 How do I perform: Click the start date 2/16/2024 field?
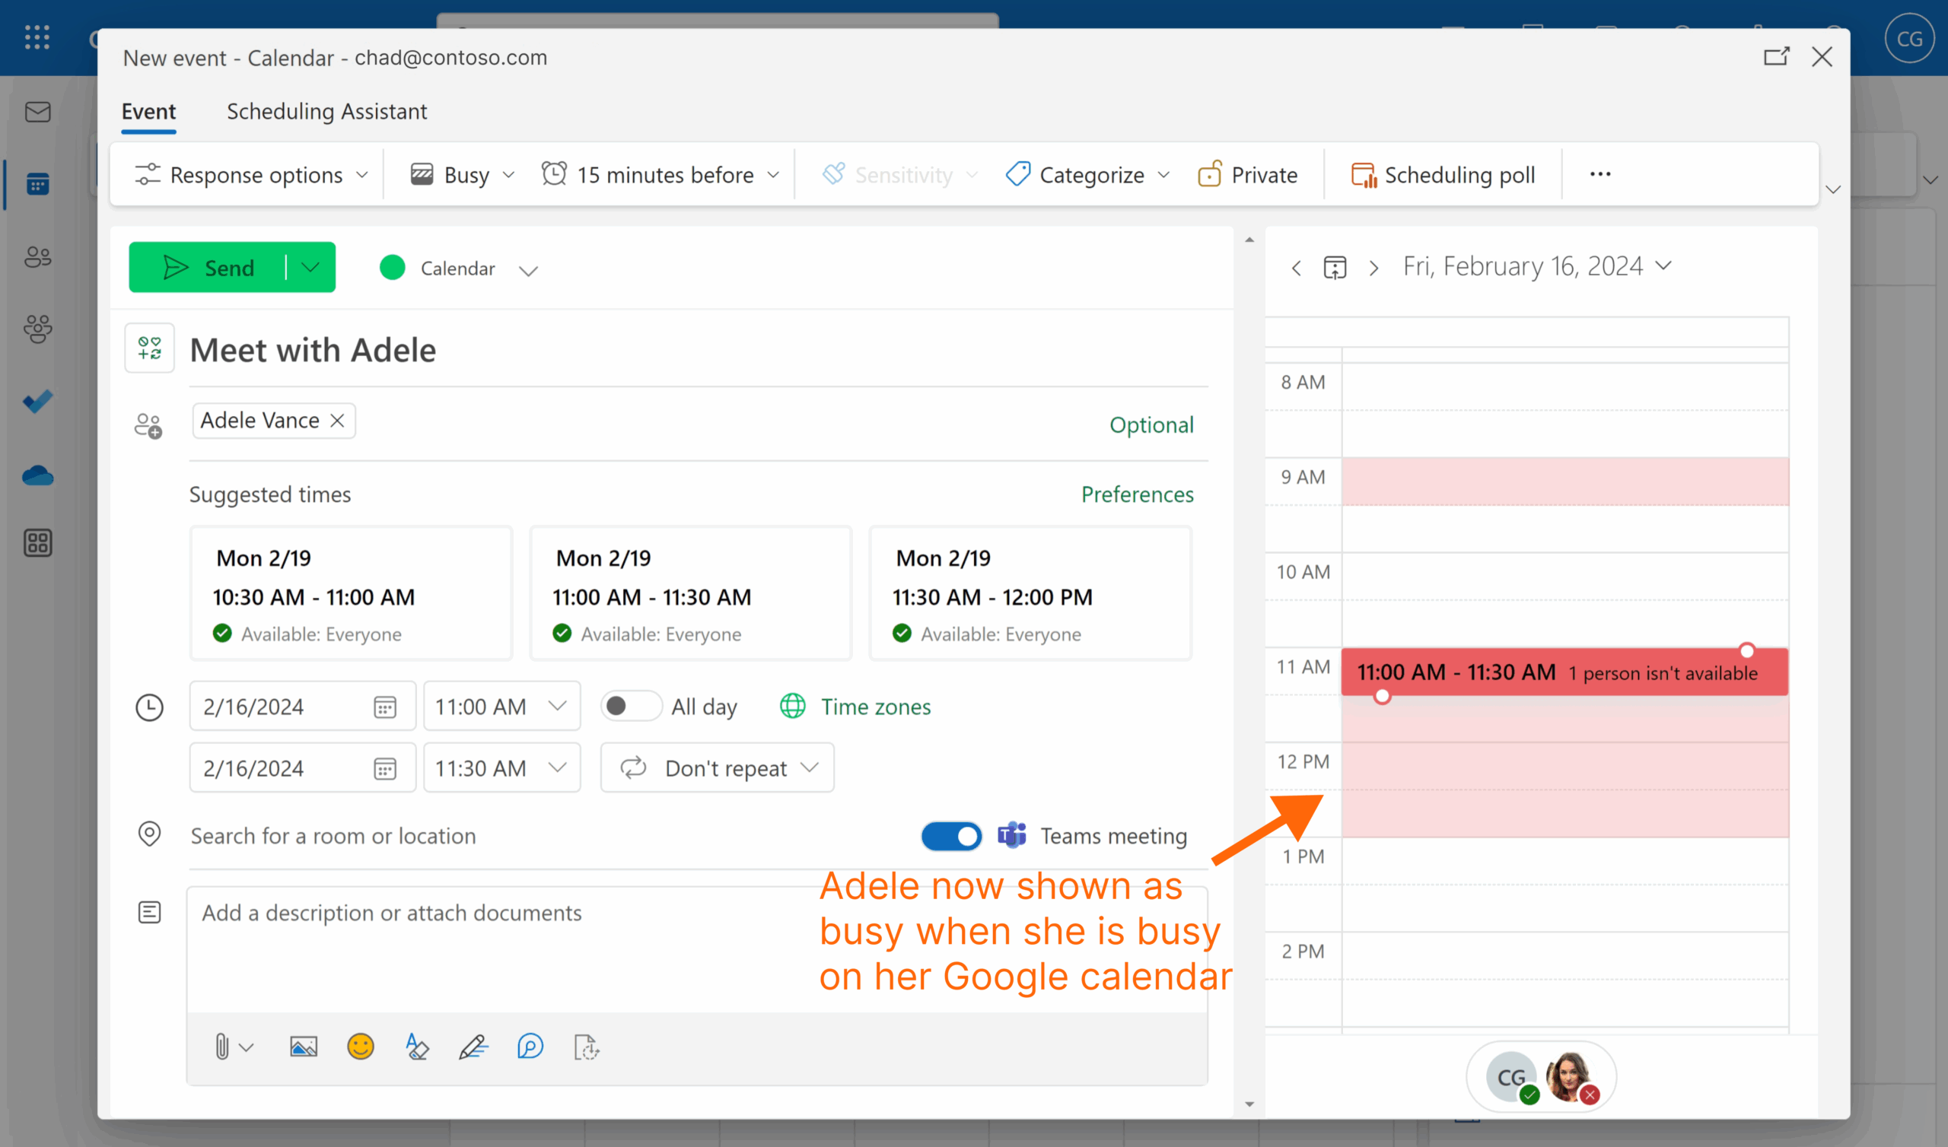302,707
